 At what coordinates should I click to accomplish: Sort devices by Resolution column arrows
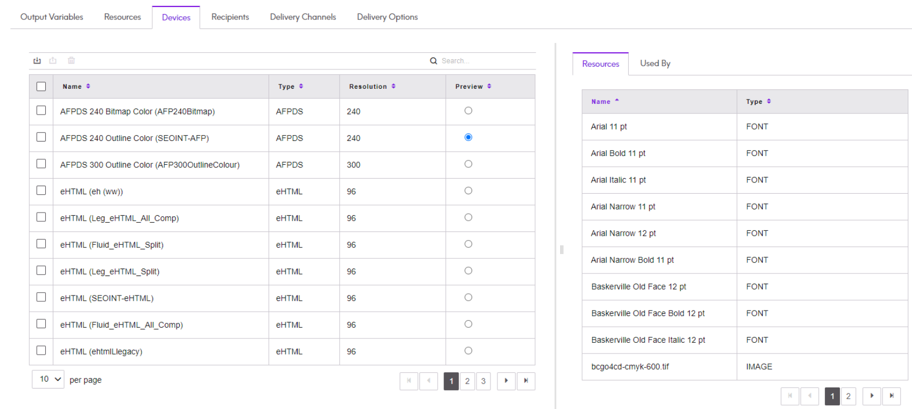click(394, 86)
